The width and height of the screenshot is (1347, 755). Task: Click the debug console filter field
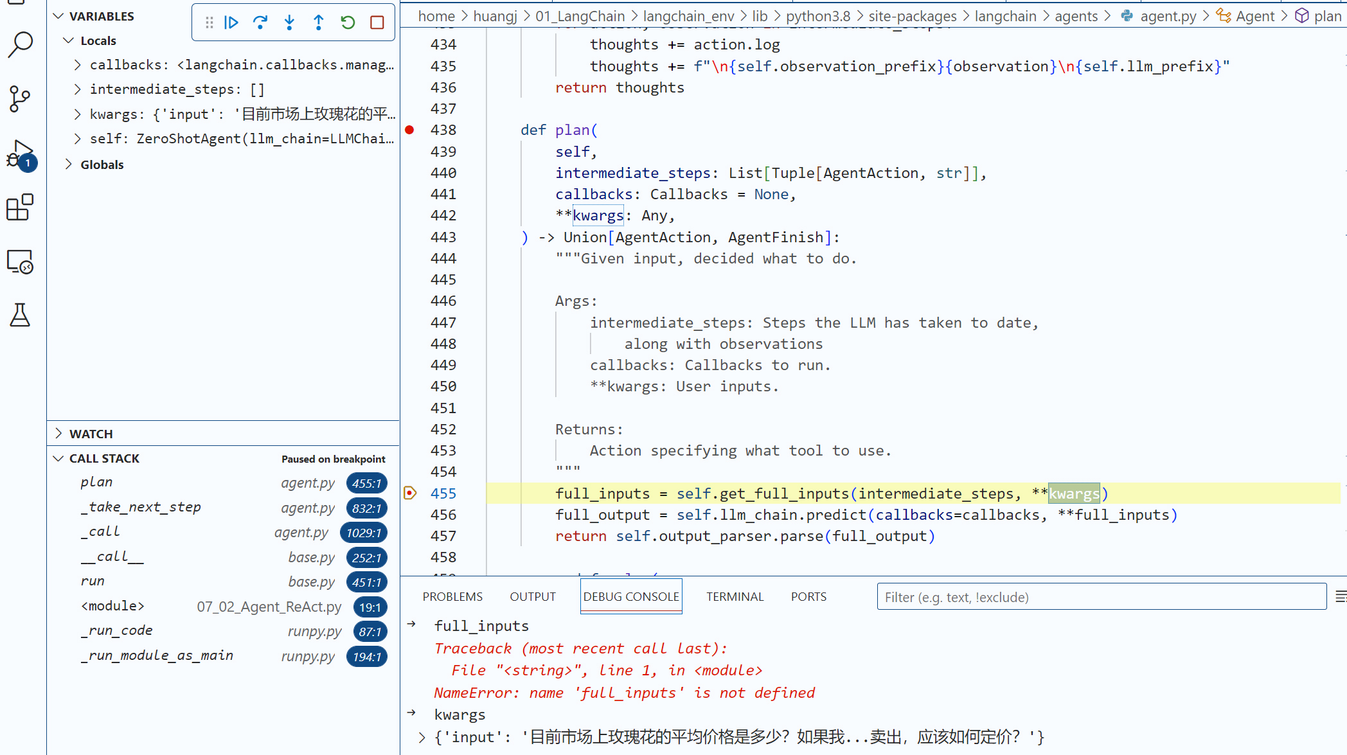coord(1101,597)
